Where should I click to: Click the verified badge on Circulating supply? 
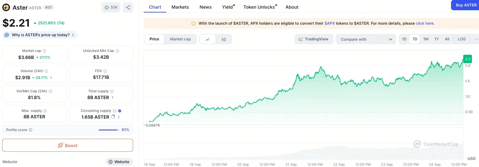tap(120, 111)
